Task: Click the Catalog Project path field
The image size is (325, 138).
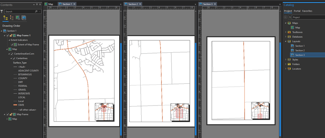Action: coord(308,17)
